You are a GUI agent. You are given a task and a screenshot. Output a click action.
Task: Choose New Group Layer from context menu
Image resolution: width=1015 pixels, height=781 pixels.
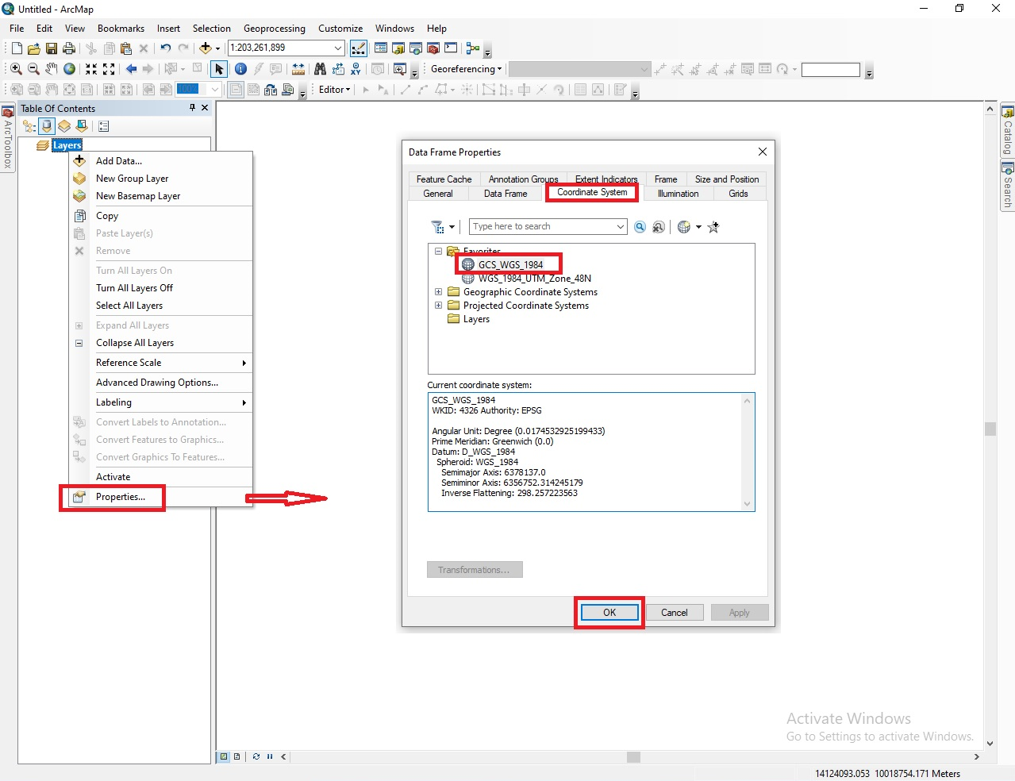coord(161,179)
